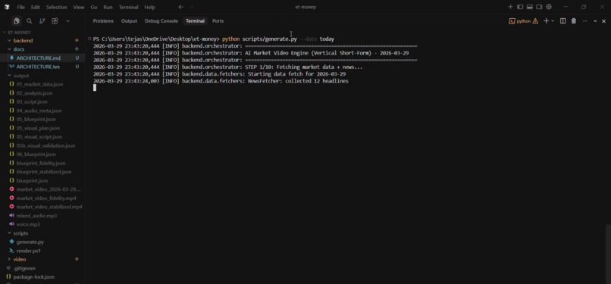Click the python terminal warning triangle
This screenshot has height=284, width=611.
coord(535,21)
